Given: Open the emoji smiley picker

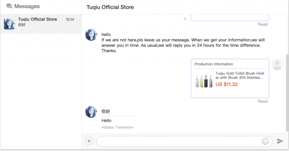Looking at the screenshot, I should tap(265, 141).
